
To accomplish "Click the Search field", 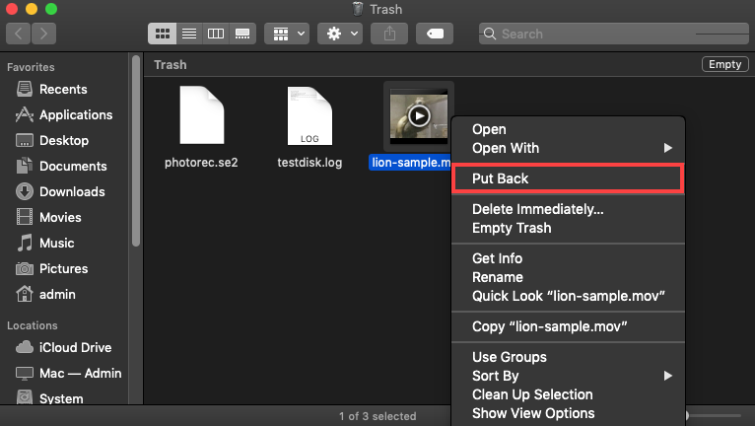I will pos(614,34).
